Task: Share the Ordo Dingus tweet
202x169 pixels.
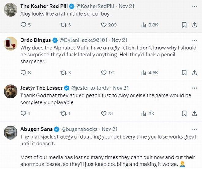Action: point(194,73)
